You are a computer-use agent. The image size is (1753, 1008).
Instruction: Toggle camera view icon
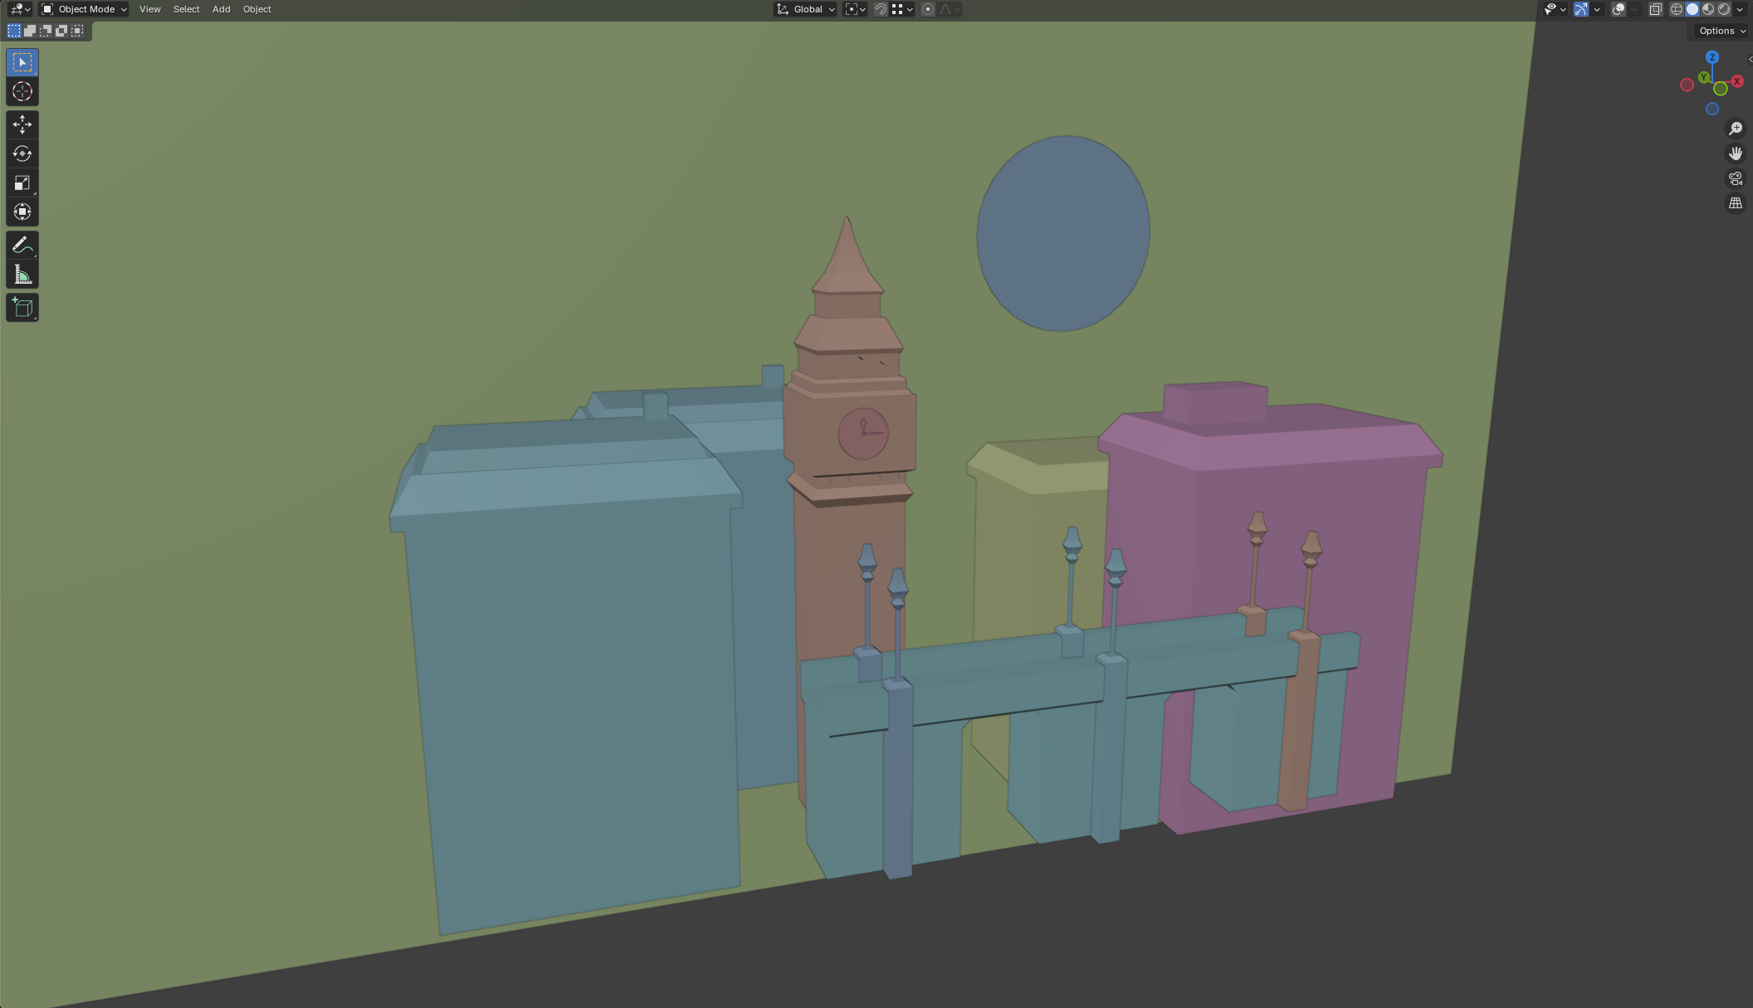pyautogui.click(x=1736, y=178)
